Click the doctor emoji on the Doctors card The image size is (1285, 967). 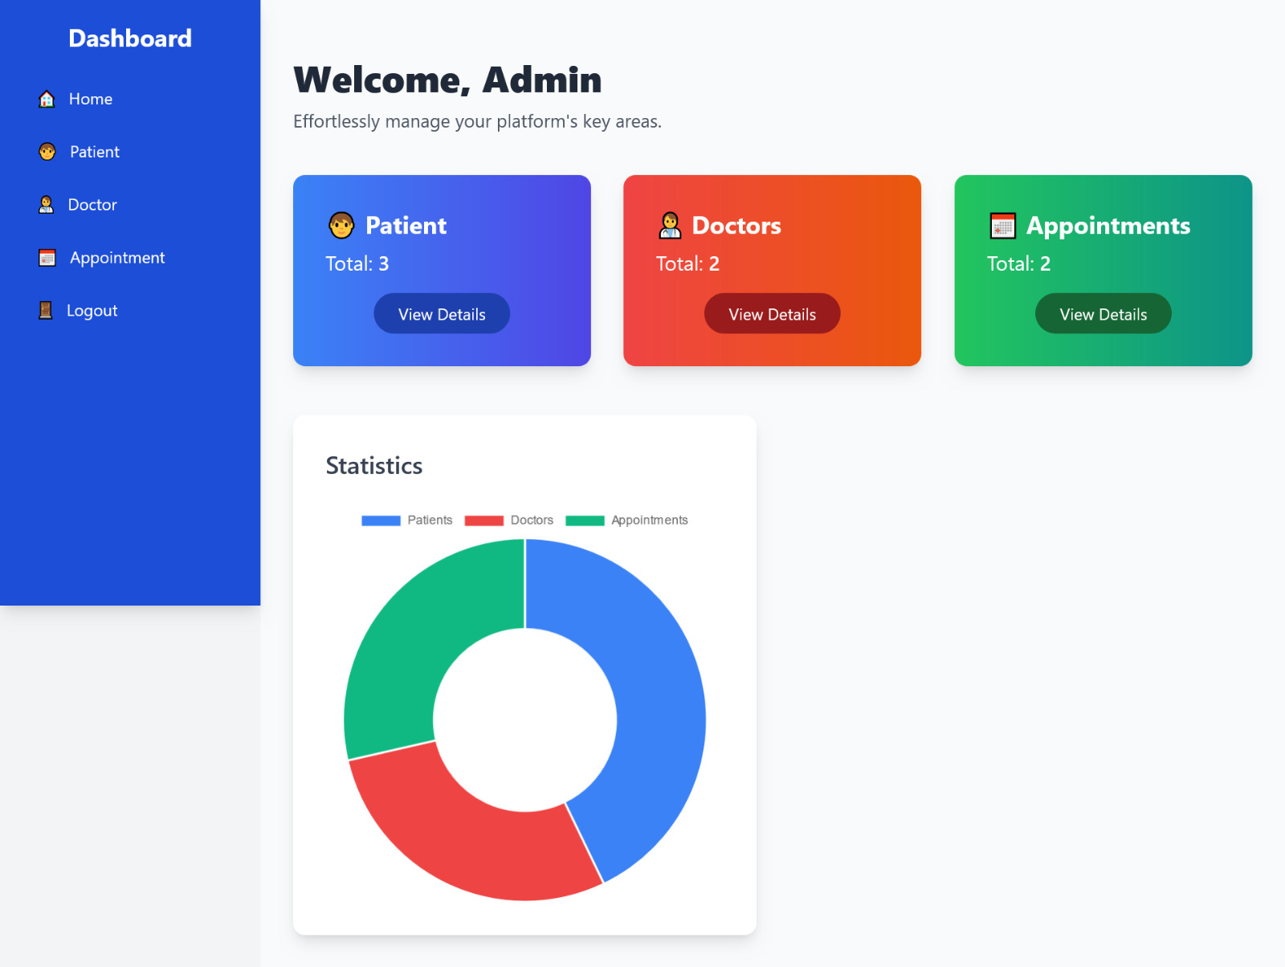click(x=669, y=226)
